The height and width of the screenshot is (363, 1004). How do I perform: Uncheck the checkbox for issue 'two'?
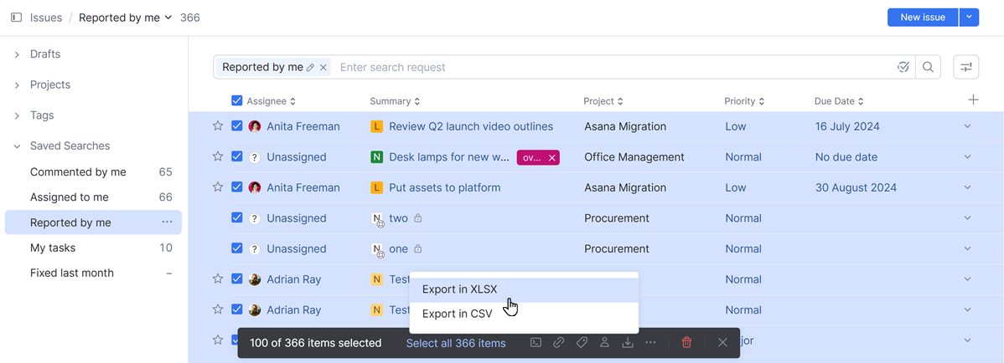pyautogui.click(x=236, y=218)
